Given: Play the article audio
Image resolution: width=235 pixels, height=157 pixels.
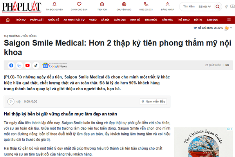Looking at the screenshot, I should click(x=11, y=102).
